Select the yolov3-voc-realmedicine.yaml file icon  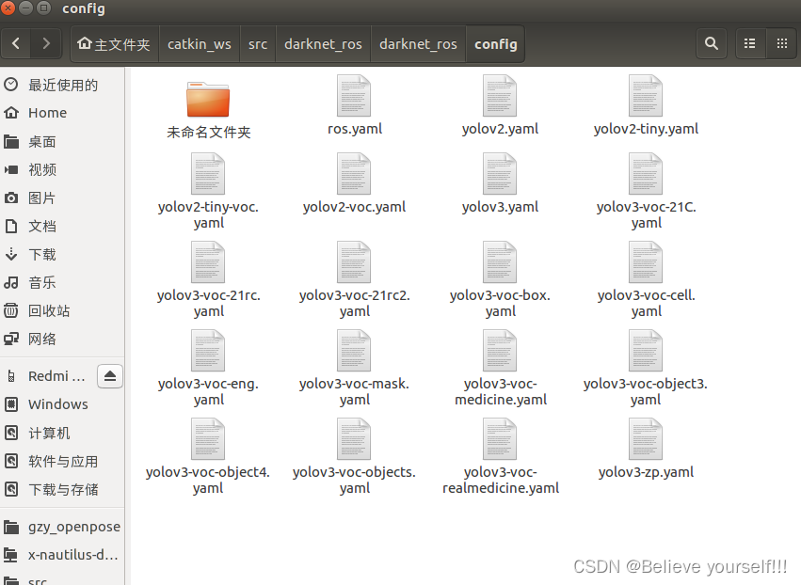click(500, 439)
